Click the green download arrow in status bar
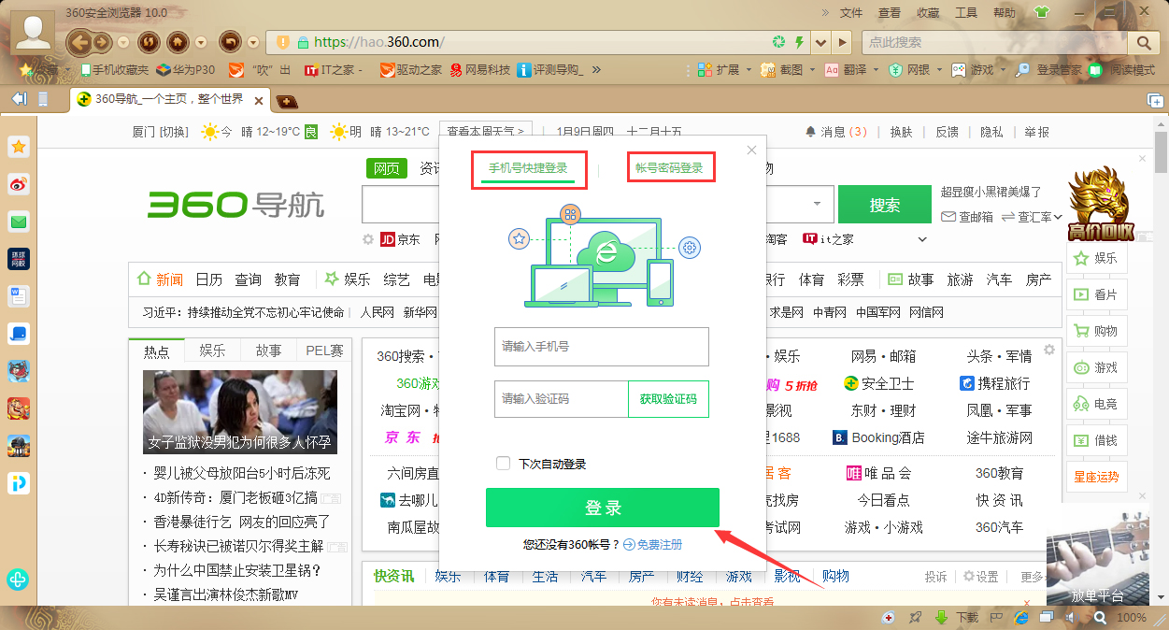The width and height of the screenshot is (1169, 630). click(x=941, y=617)
